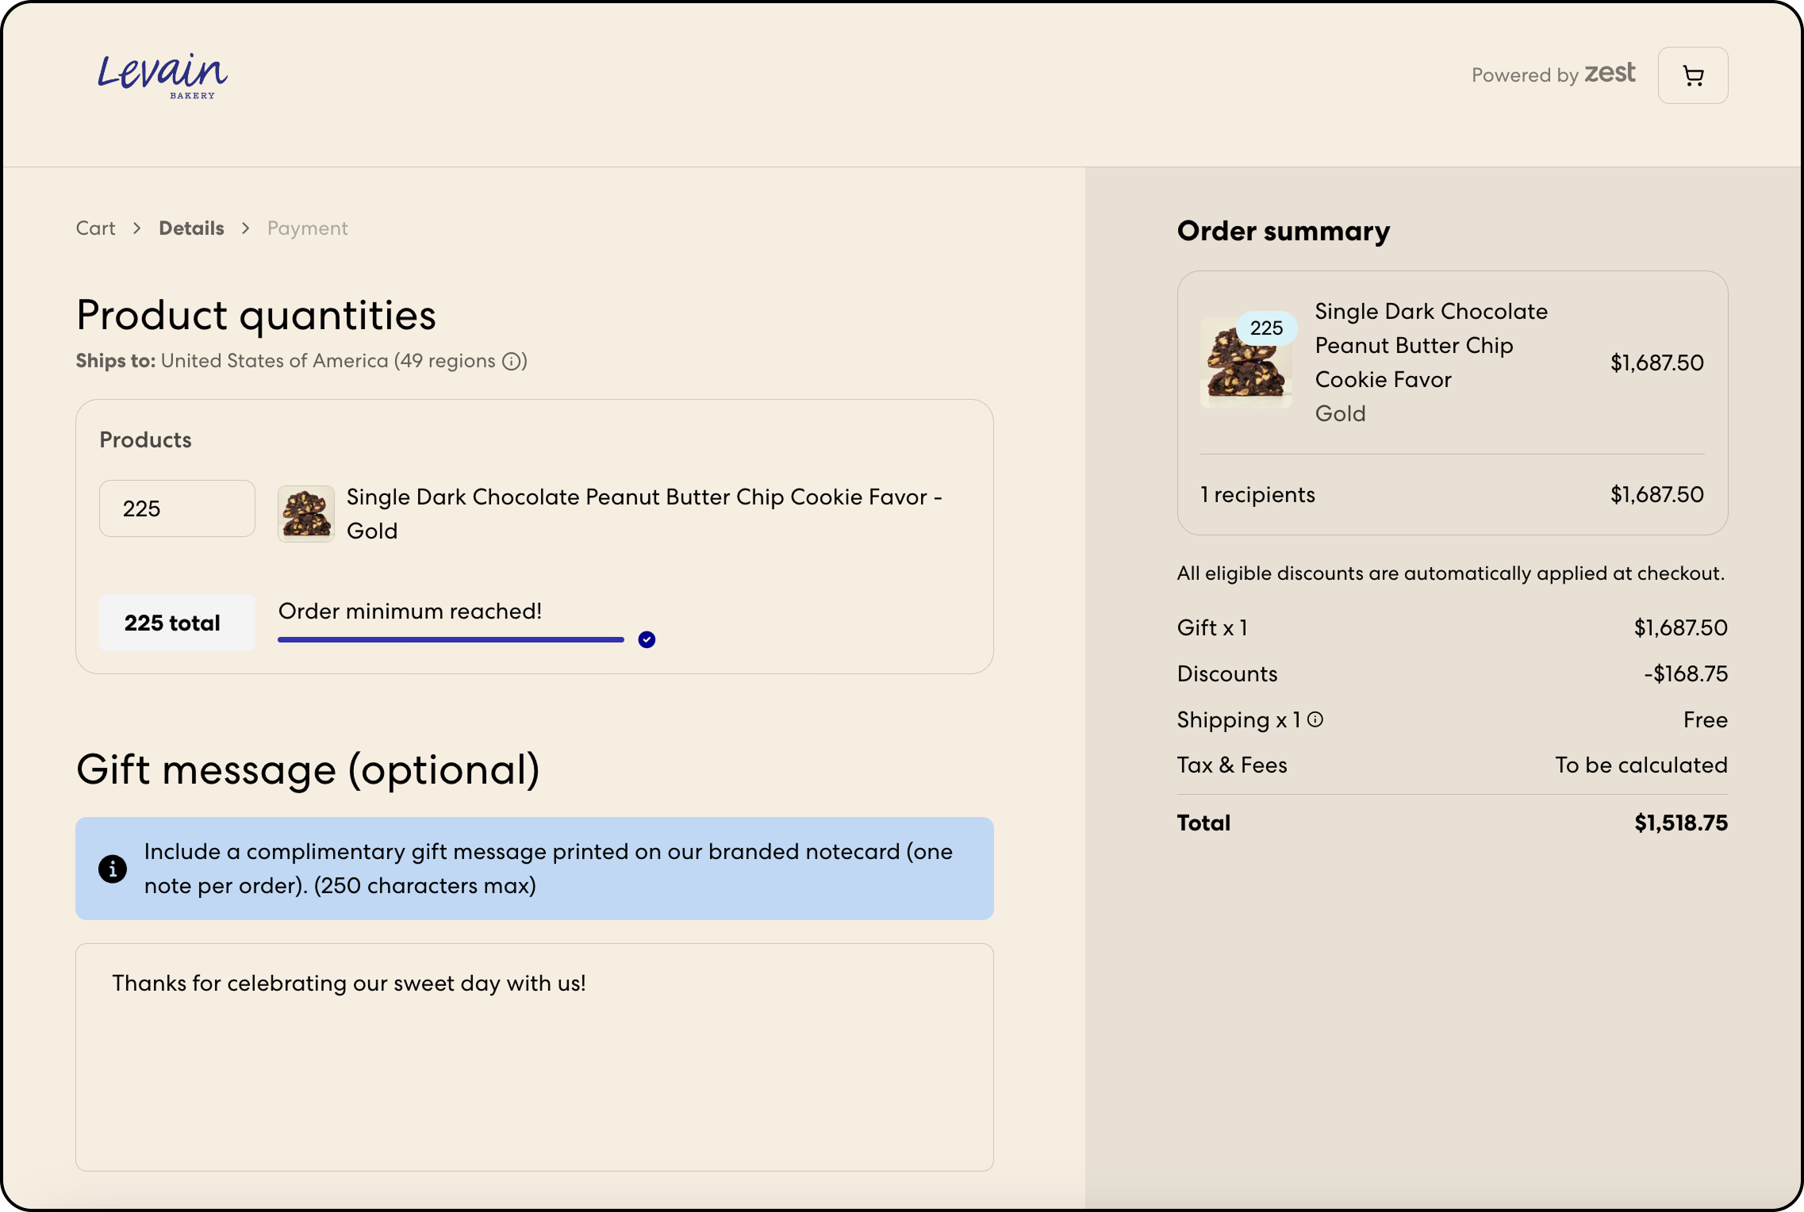Click the gift message info icon
This screenshot has width=1804, height=1212.
[113, 869]
